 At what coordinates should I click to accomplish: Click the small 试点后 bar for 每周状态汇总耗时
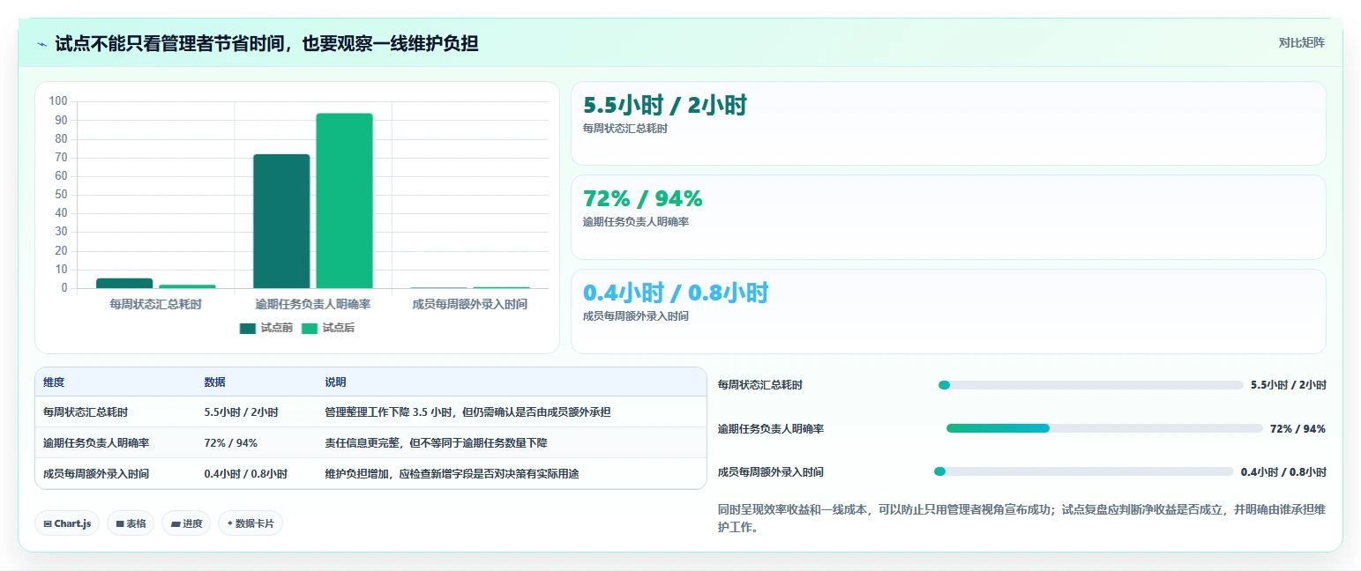pos(187,286)
